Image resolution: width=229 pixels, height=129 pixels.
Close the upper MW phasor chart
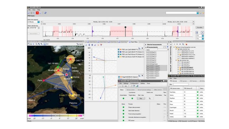click(x=142, y=48)
